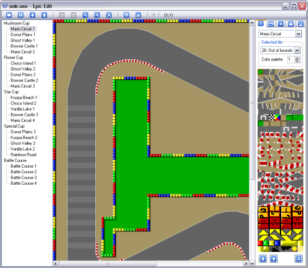This screenshot has width=308, height=268.
Task: Click the Special Cup group label
Action: (14, 126)
